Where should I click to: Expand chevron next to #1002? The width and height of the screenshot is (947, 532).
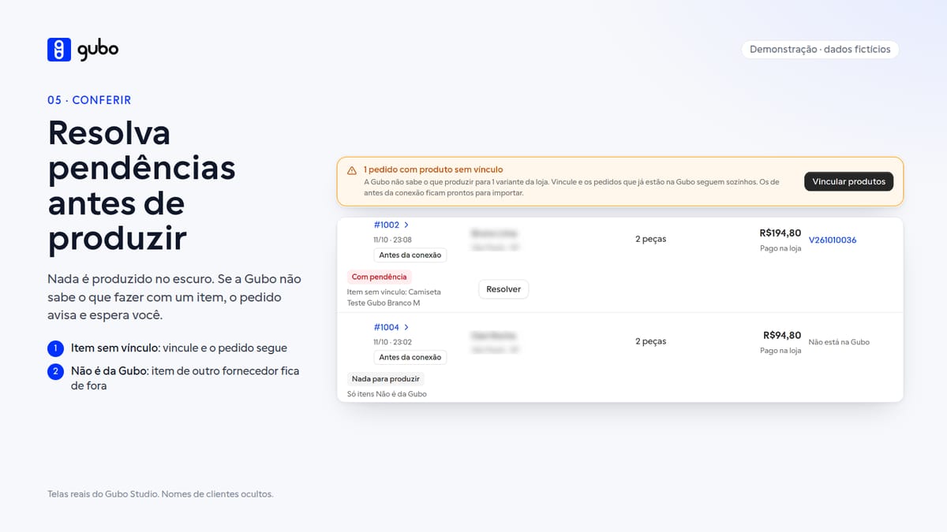(x=406, y=225)
